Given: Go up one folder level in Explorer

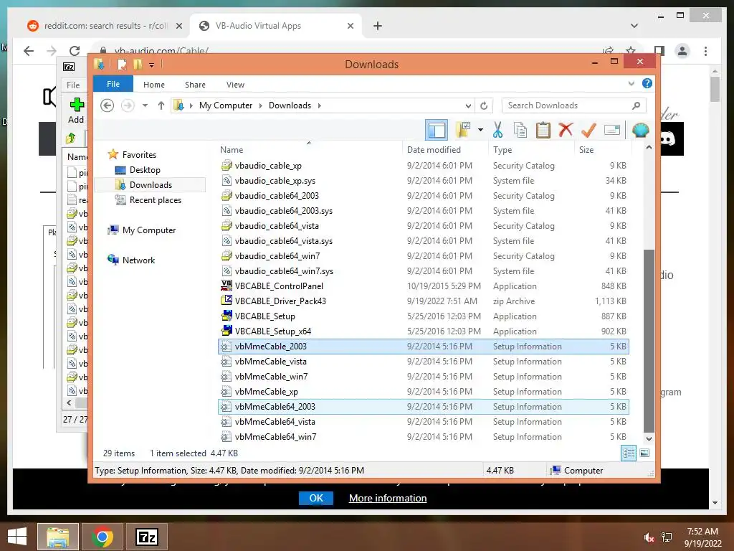Looking at the screenshot, I should coord(161,105).
